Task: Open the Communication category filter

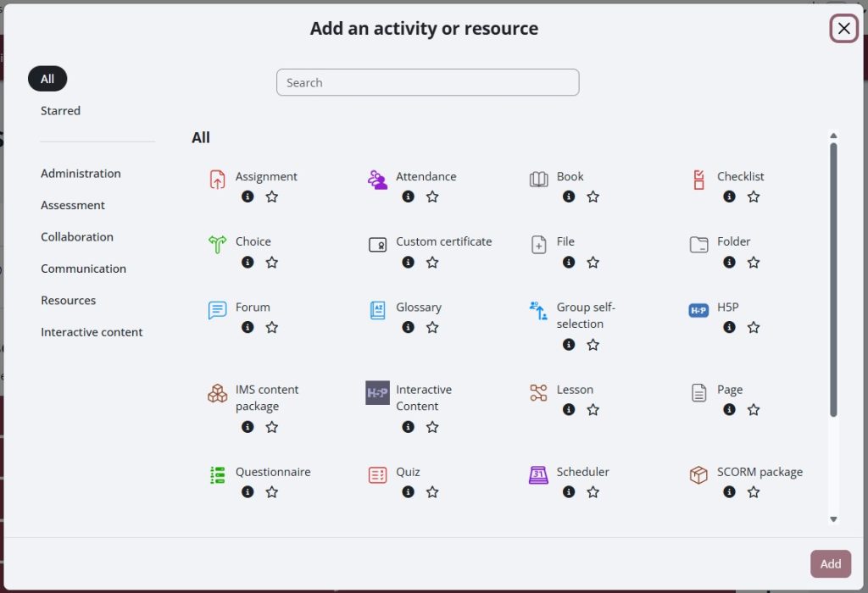Action: click(x=83, y=269)
